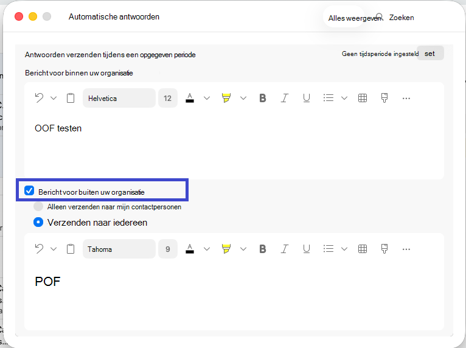The height and width of the screenshot is (348, 466).
Task: Expand highlight color dropdown in Tahoma toolbar
Action: [243, 249]
